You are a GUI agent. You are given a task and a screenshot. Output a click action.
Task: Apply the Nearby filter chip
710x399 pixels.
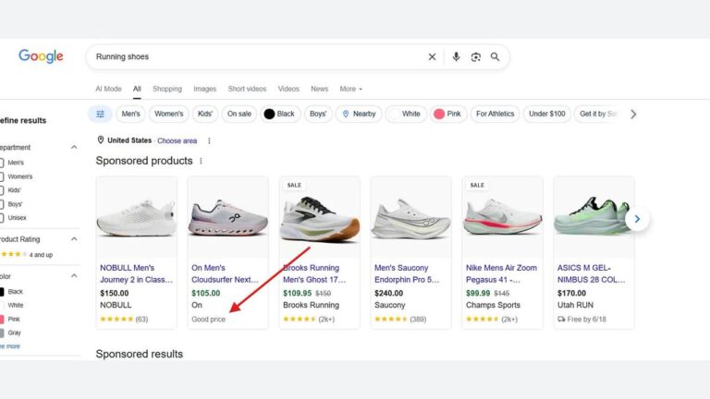(359, 114)
